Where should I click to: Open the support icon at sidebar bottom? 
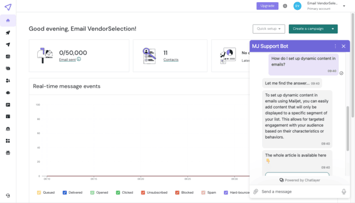pyautogui.click(x=8, y=195)
